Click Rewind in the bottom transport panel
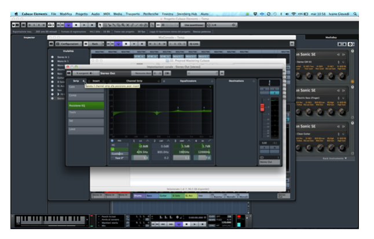The height and width of the screenshot is (239, 374). 163,224
